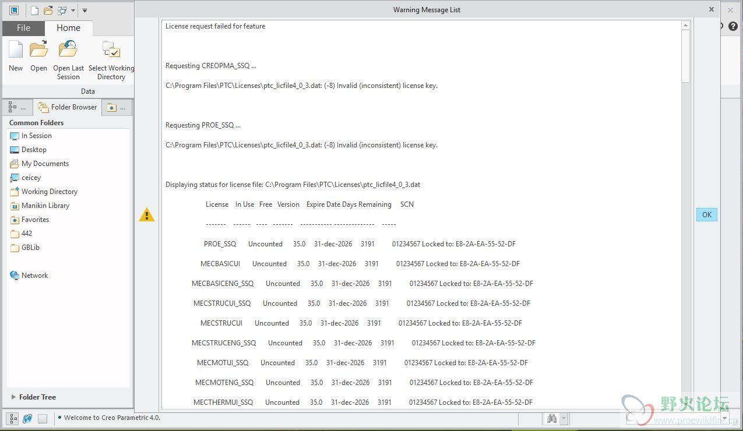743x431 pixels.
Task: Click the Creo application logo icon
Action: pos(14,10)
